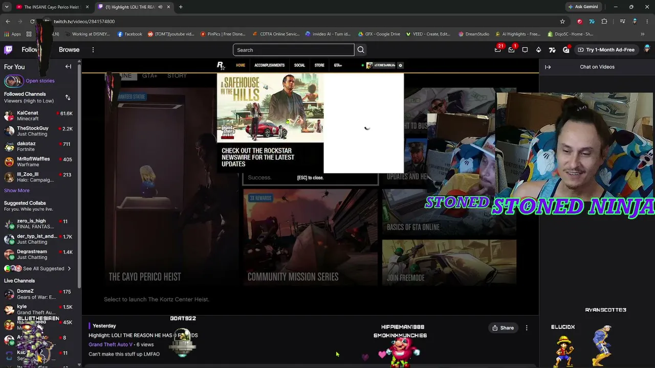655x368 pixels.
Task: Show more hidden bookmarks chevron
Action: (643, 34)
